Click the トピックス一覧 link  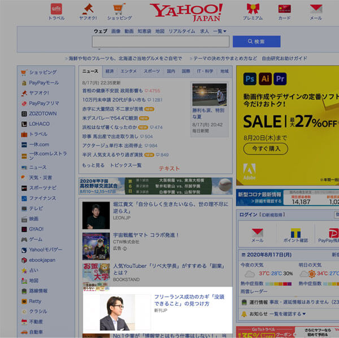click(x=126, y=165)
